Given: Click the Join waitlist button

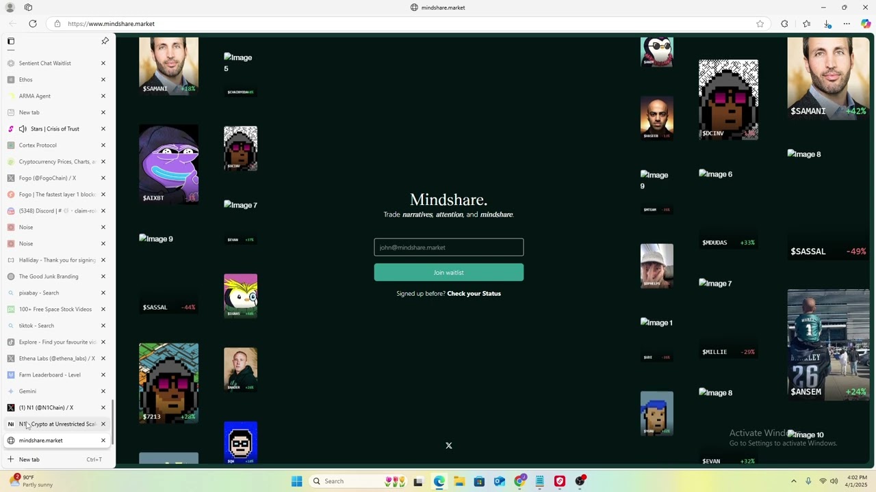Looking at the screenshot, I should (448, 273).
